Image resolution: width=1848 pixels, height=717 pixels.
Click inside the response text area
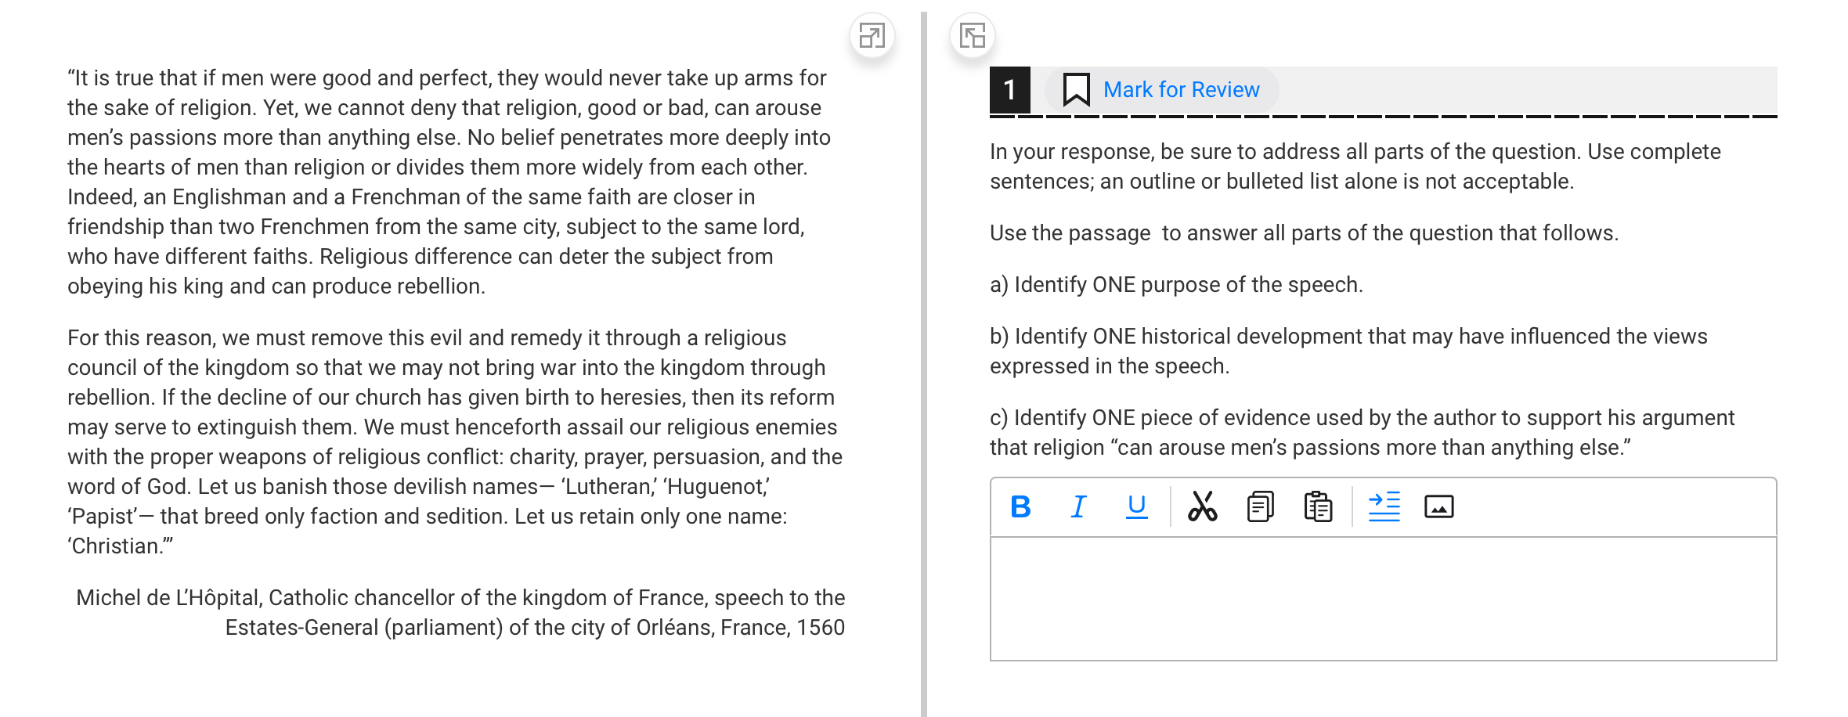click(1383, 599)
